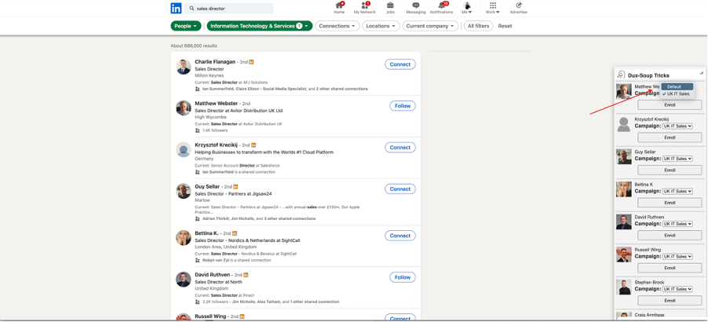Click LinkedIn badge next to Charlie Flanagan
The image size is (708, 322).
(251, 62)
